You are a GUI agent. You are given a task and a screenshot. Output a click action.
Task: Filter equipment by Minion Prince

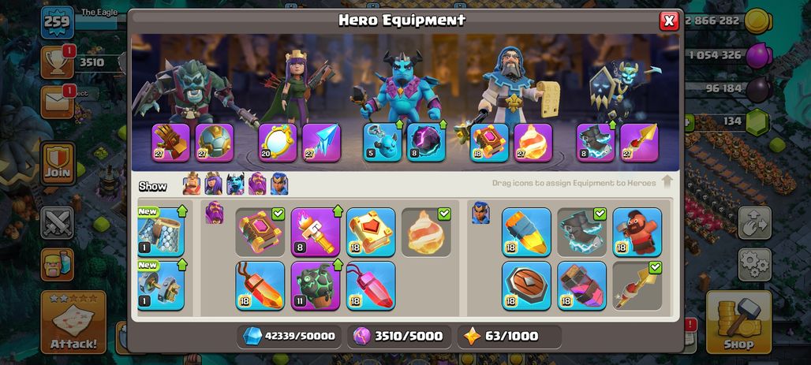tap(235, 184)
